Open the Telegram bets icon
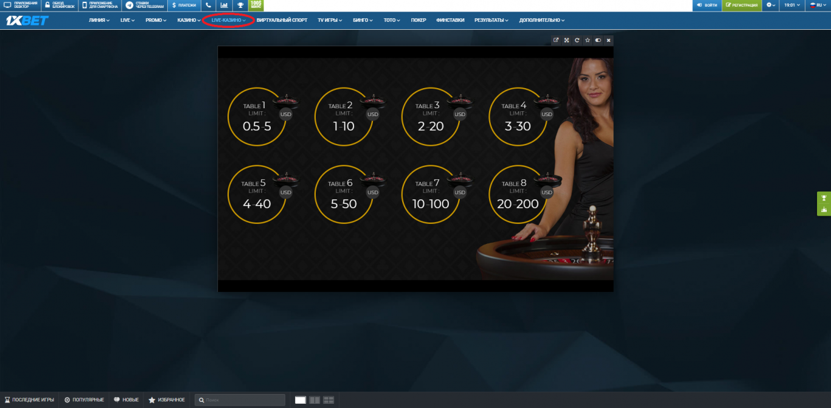 pos(129,5)
